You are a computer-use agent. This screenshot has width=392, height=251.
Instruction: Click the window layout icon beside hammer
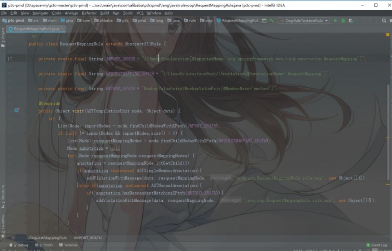[x=264, y=21]
